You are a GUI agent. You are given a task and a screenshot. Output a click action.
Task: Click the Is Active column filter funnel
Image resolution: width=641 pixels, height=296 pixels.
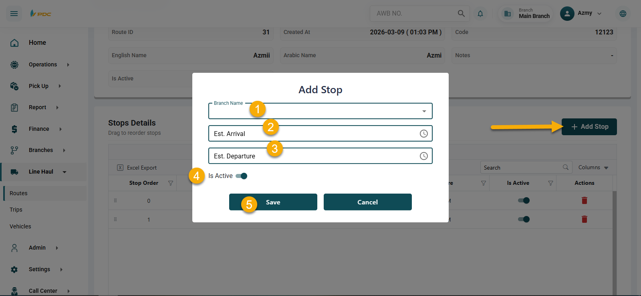tap(551, 183)
